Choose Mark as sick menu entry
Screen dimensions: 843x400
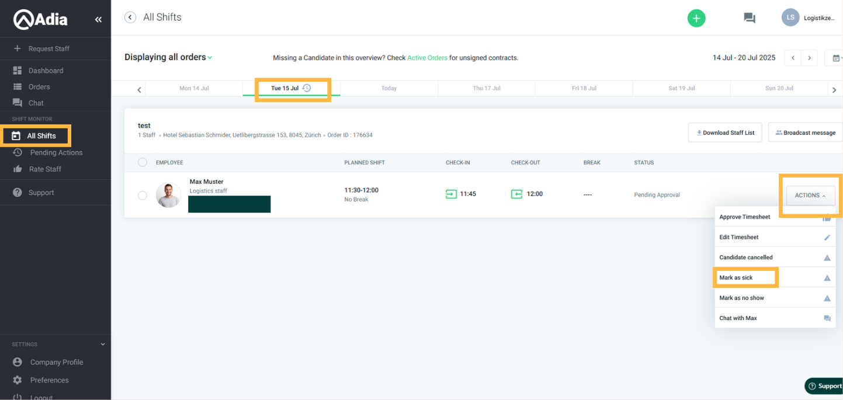point(775,277)
